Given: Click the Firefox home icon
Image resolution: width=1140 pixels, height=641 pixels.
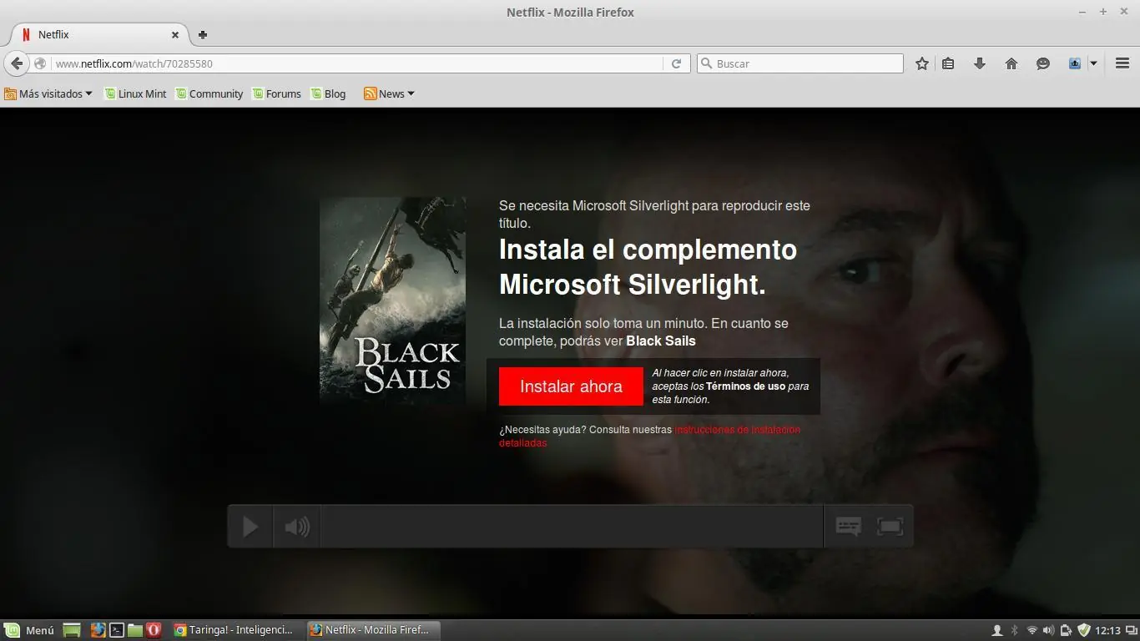Looking at the screenshot, I should click(1011, 63).
